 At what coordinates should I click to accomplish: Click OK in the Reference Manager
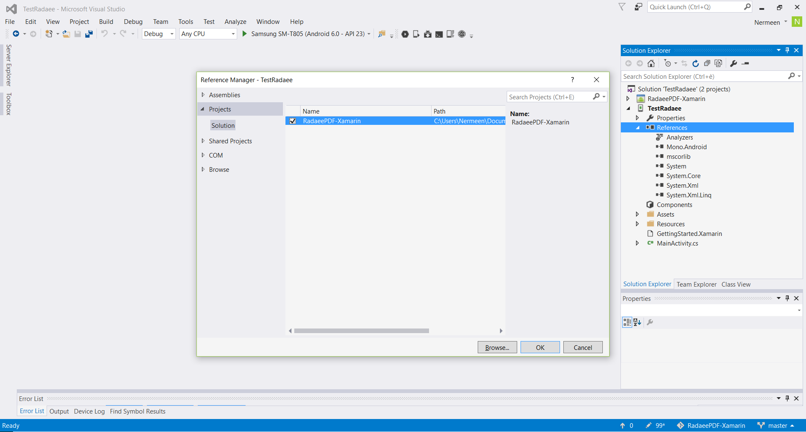[540, 347]
